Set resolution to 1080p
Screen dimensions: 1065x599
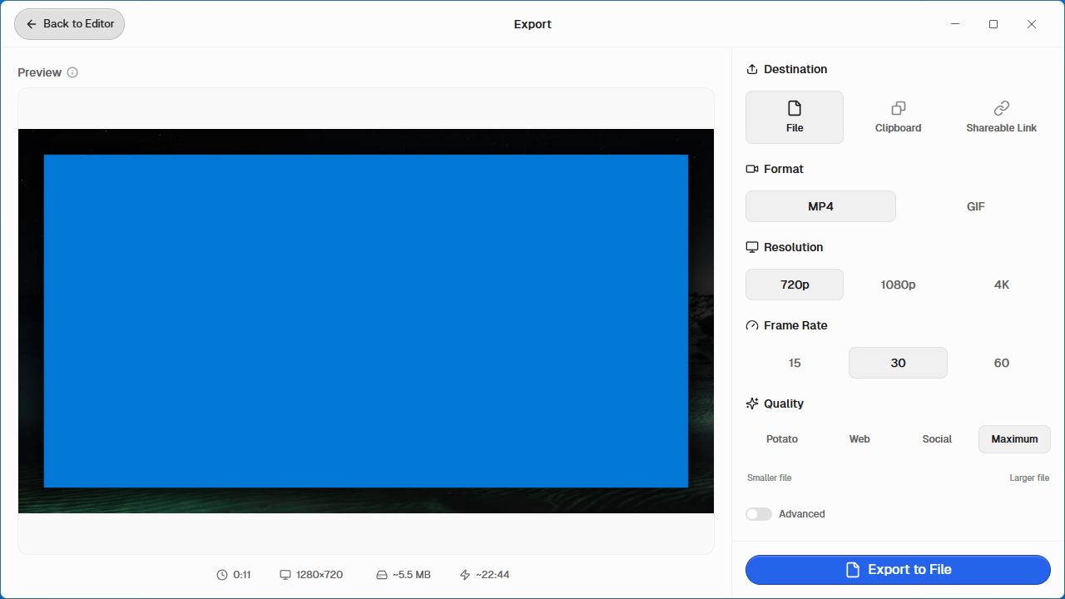coord(898,285)
